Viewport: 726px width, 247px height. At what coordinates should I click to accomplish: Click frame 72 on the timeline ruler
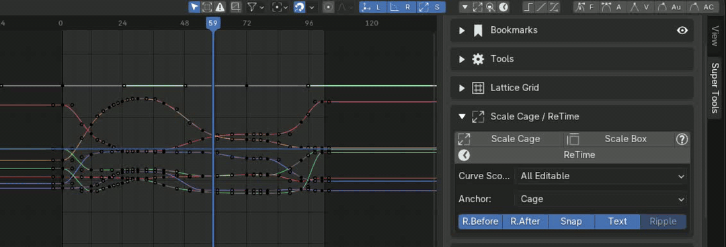[247, 23]
